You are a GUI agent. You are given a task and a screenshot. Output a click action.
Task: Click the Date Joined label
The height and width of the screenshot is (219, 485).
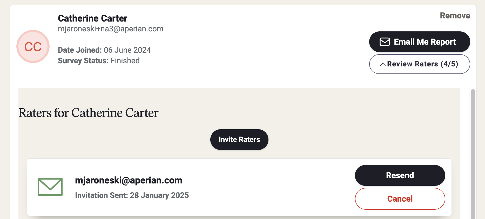click(x=80, y=50)
